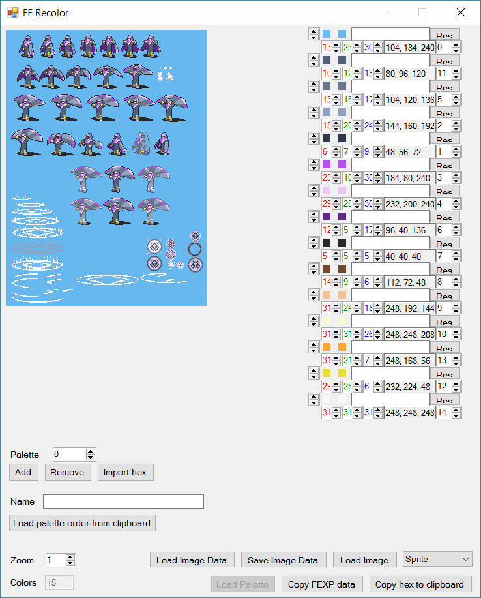Click the index spinner showing 13
The height and width of the screenshot is (598, 481).
coord(448,361)
